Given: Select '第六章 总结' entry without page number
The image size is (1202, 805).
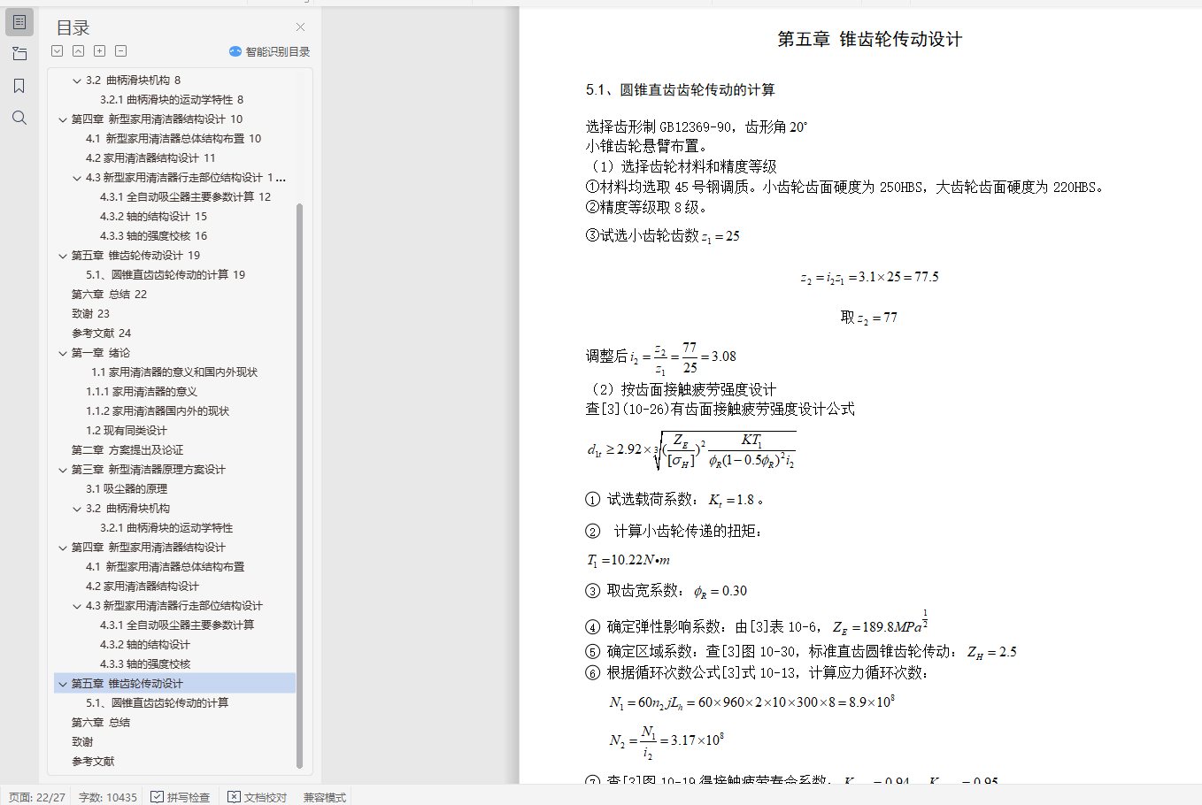Looking at the screenshot, I should click(101, 723).
